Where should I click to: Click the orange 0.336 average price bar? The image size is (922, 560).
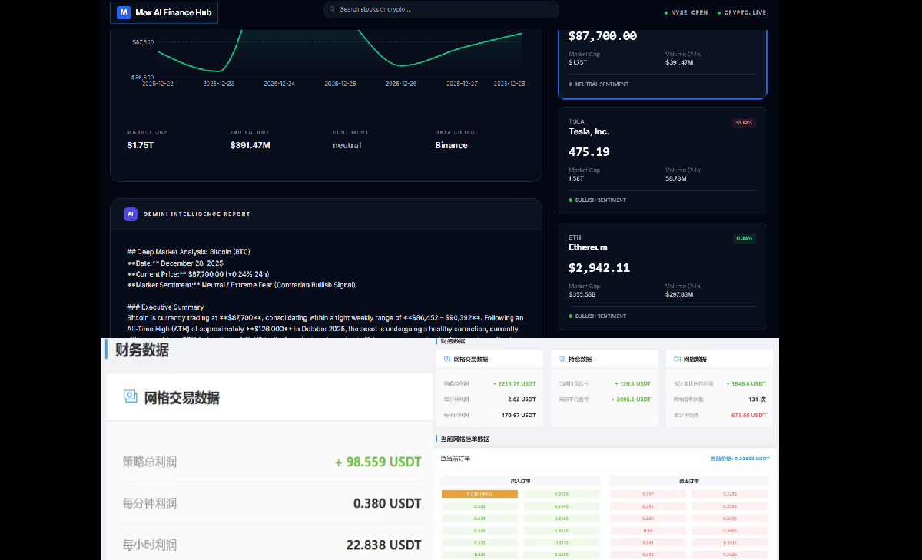coord(479,494)
